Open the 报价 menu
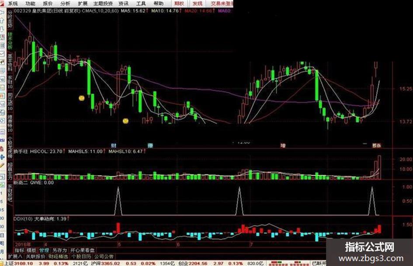This screenshot has width=413, height=266. [48, 3]
